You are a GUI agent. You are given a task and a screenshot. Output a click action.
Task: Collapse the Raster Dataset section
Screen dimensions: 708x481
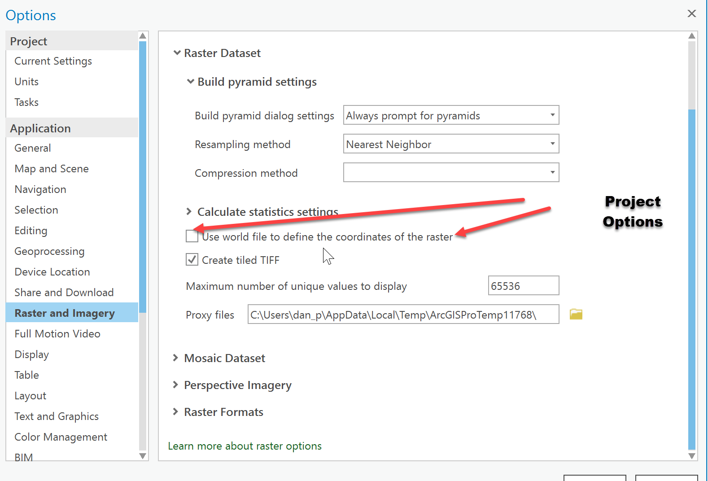point(177,53)
